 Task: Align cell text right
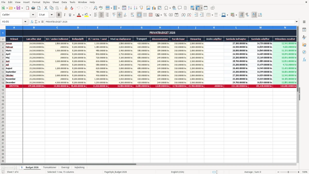click(107, 15)
